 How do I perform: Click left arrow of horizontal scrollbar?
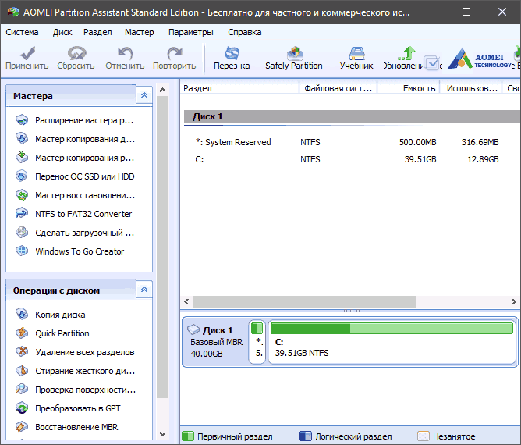186,301
